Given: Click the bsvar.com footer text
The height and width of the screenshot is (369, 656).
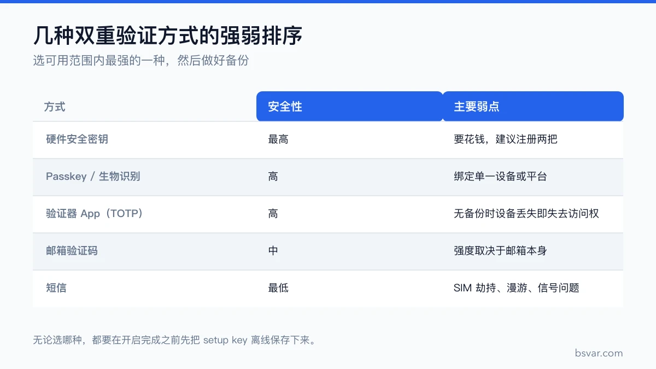Looking at the screenshot, I should [x=599, y=353].
